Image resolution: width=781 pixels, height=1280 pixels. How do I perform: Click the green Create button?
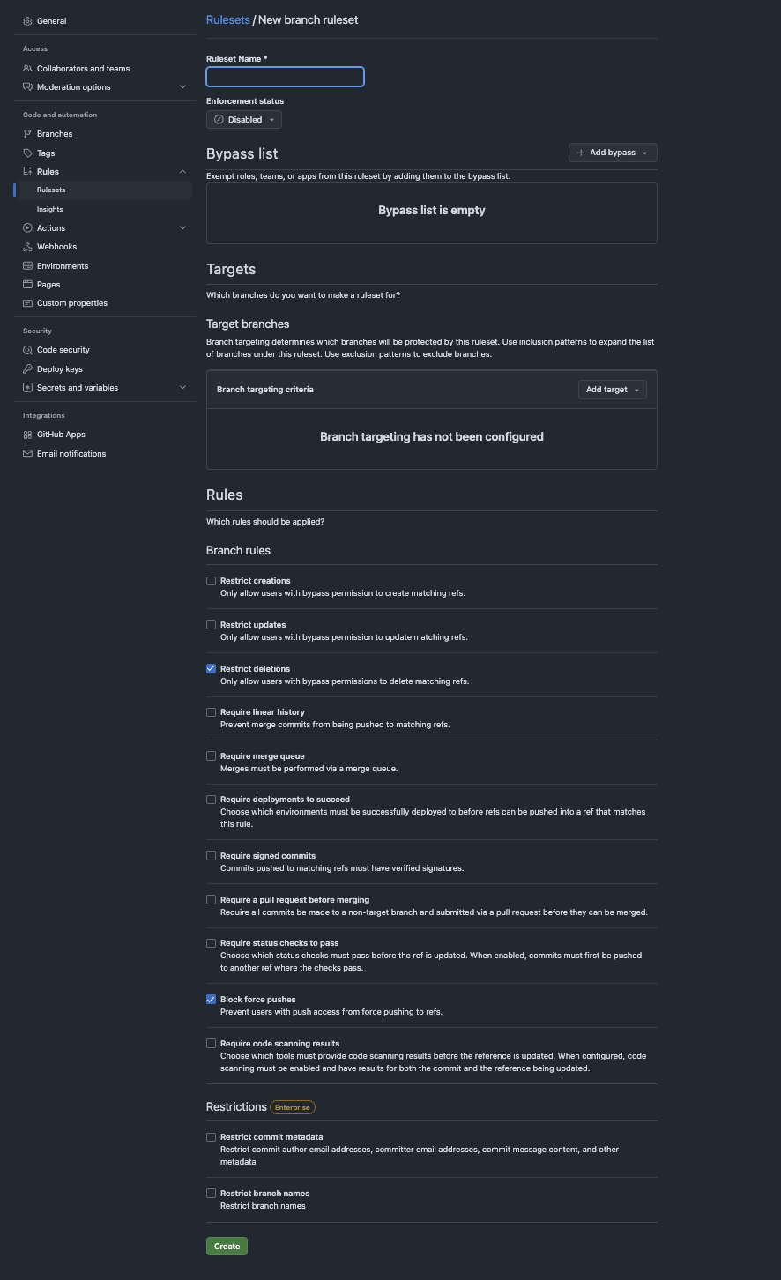(227, 1247)
